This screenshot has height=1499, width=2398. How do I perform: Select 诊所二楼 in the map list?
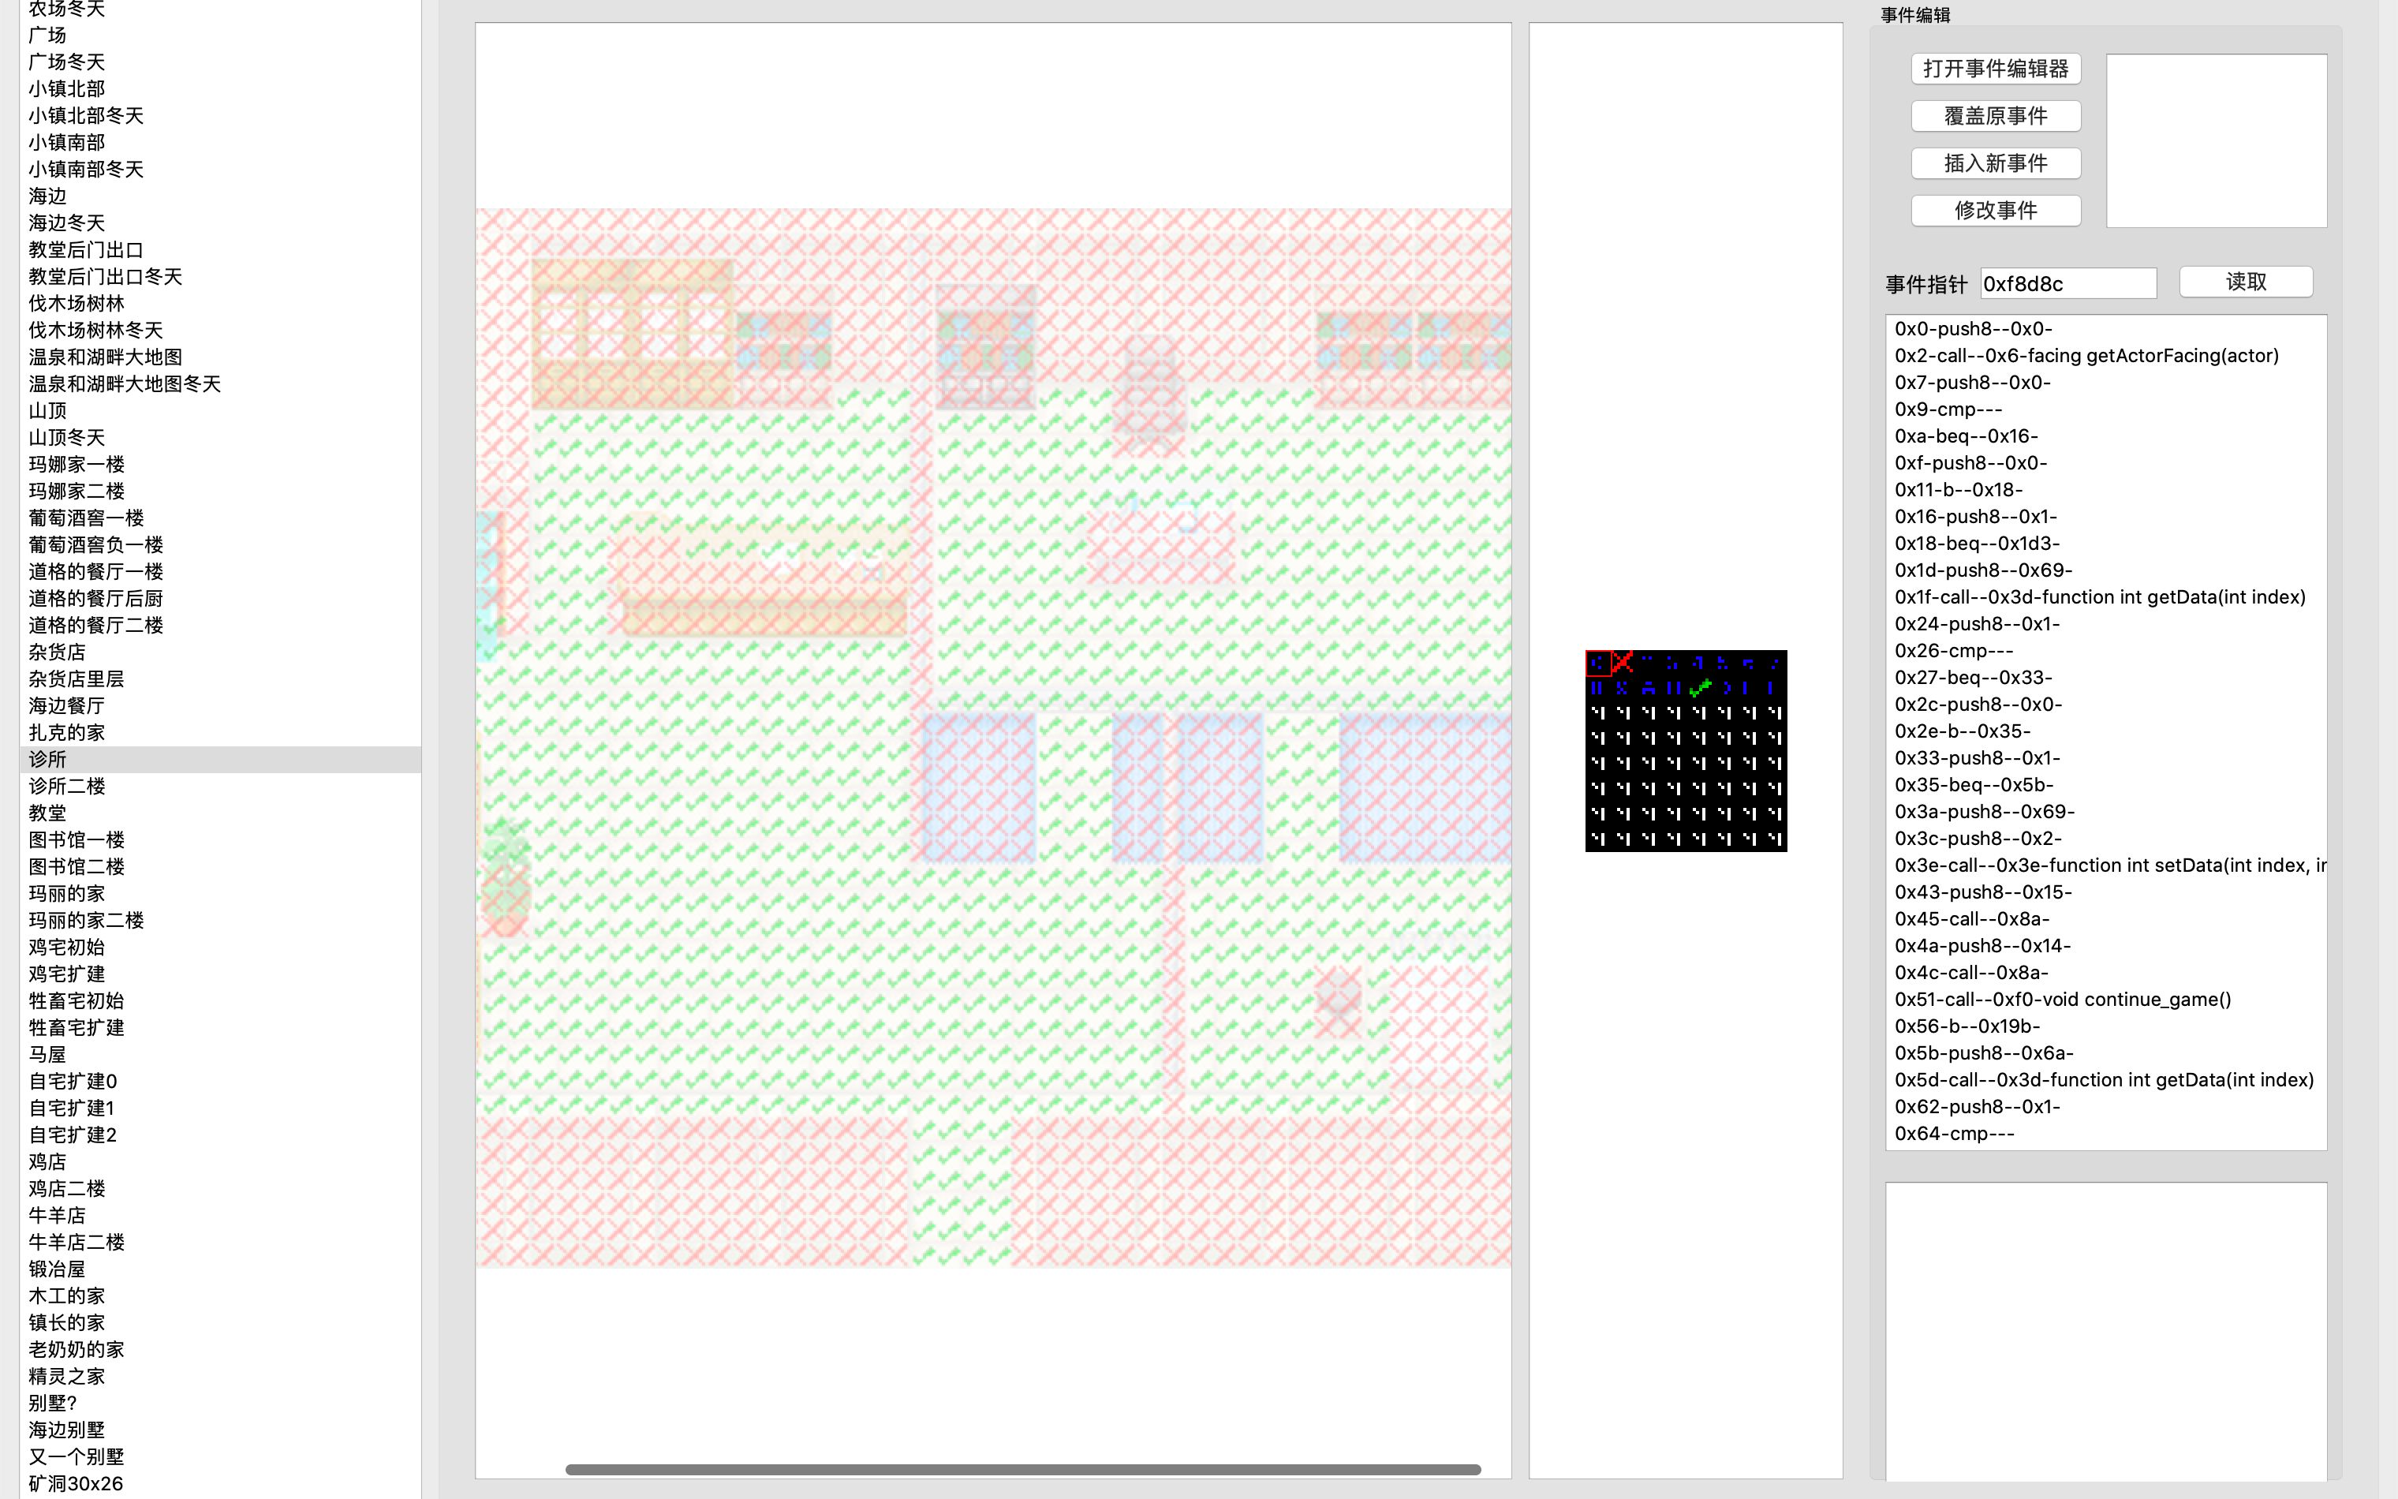coord(67,786)
